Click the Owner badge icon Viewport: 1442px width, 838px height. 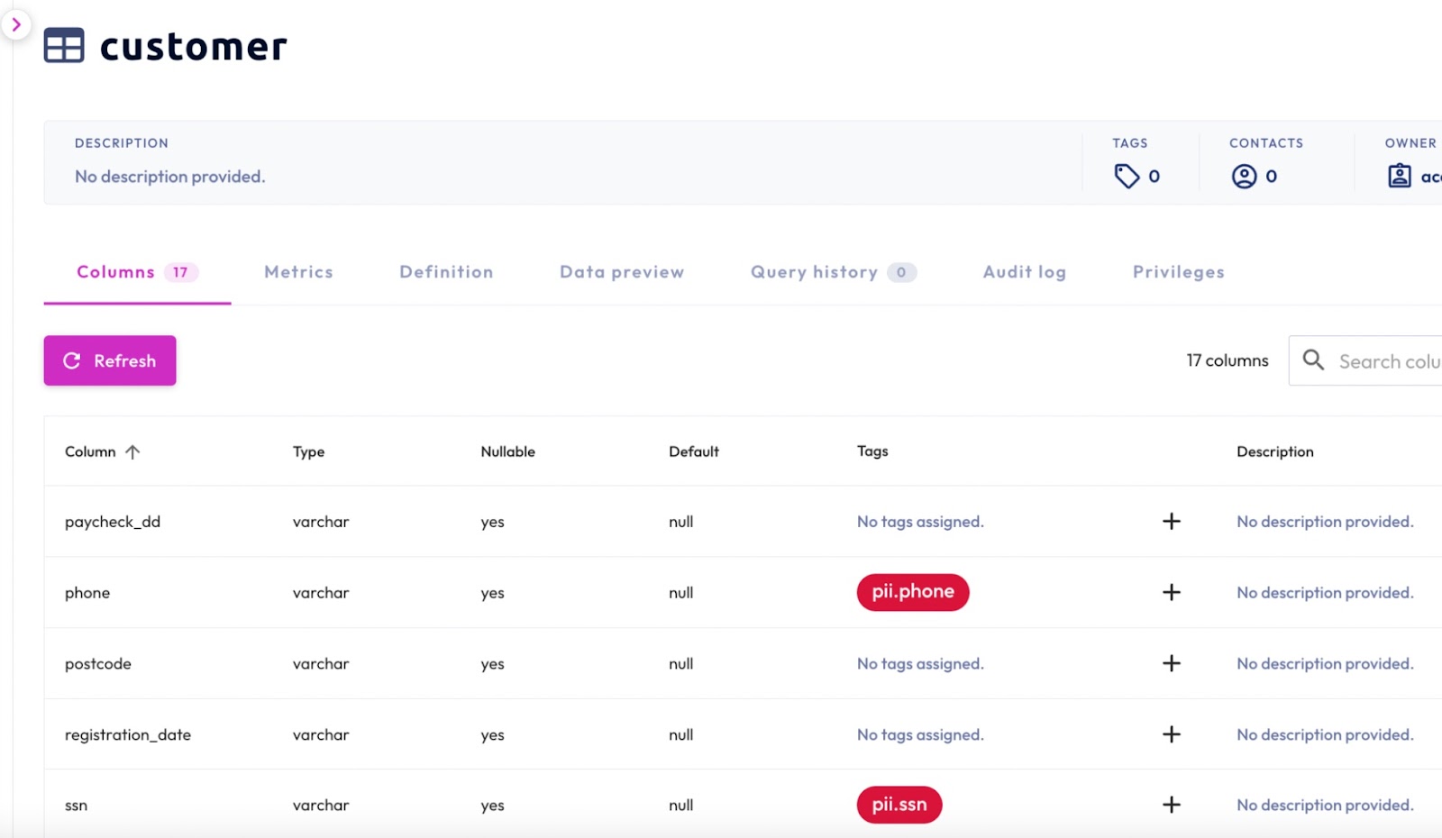click(x=1400, y=176)
